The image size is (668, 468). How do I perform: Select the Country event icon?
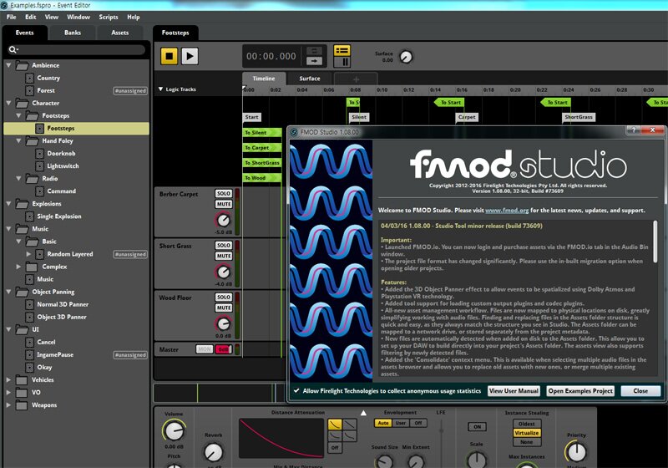pyautogui.click(x=29, y=78)
